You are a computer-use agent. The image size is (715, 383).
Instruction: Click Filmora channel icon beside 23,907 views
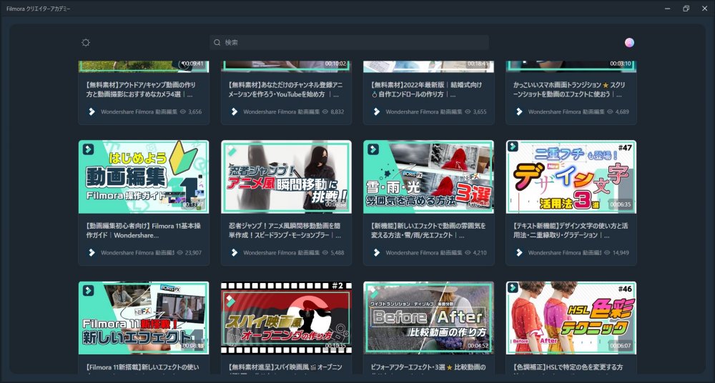(92, 252)
